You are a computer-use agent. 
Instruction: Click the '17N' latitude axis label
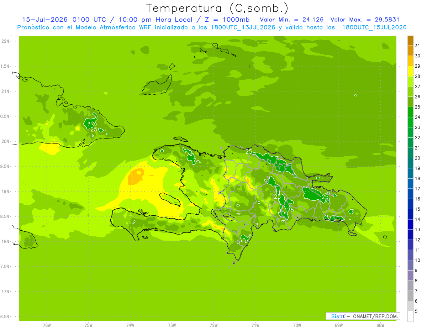click(x=6, y=292)
